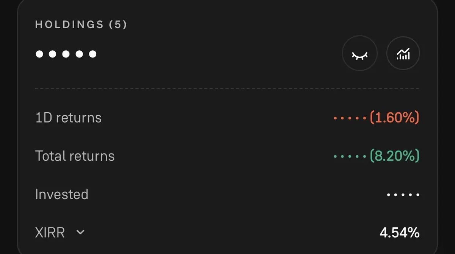Select the Invested label
Image resolution: width=455 pixels, height=254 pixels.
[x=61, y=194]
